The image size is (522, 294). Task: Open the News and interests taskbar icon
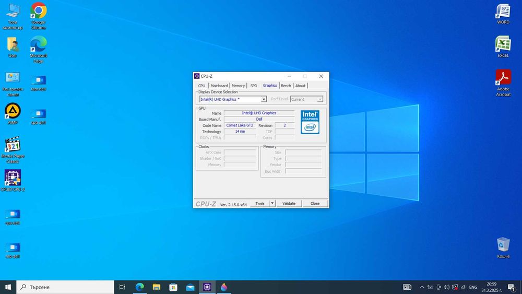pos(407,287)
